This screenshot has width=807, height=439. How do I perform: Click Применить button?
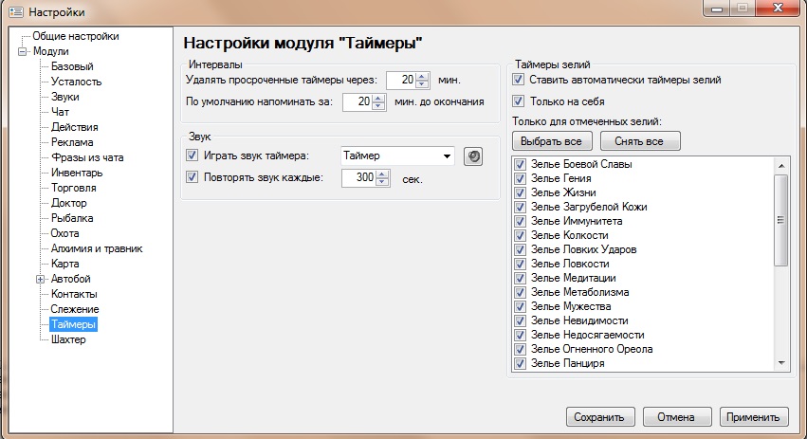754,417
